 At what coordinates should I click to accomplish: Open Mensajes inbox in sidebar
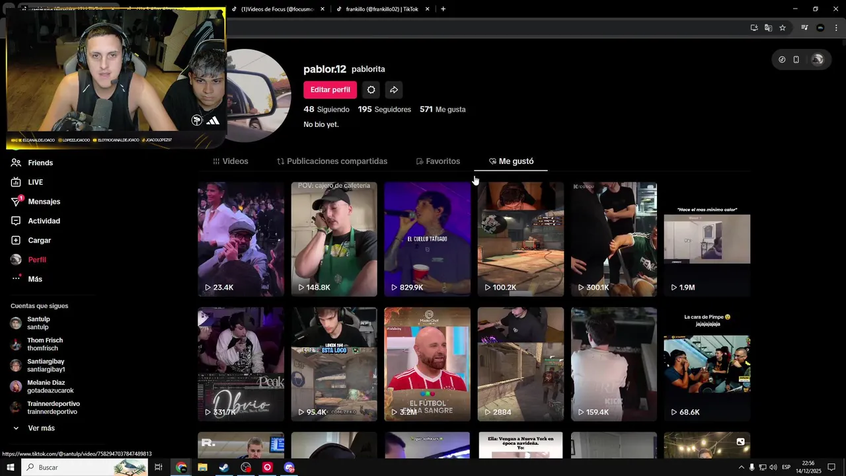44,202
